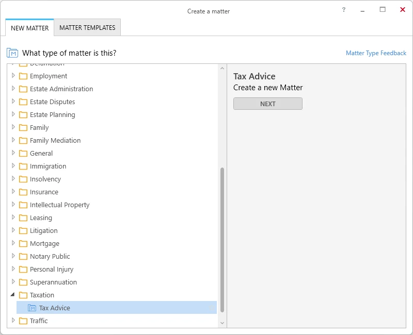
Task: Click the NEXT button
Action: tap(267, 104)
